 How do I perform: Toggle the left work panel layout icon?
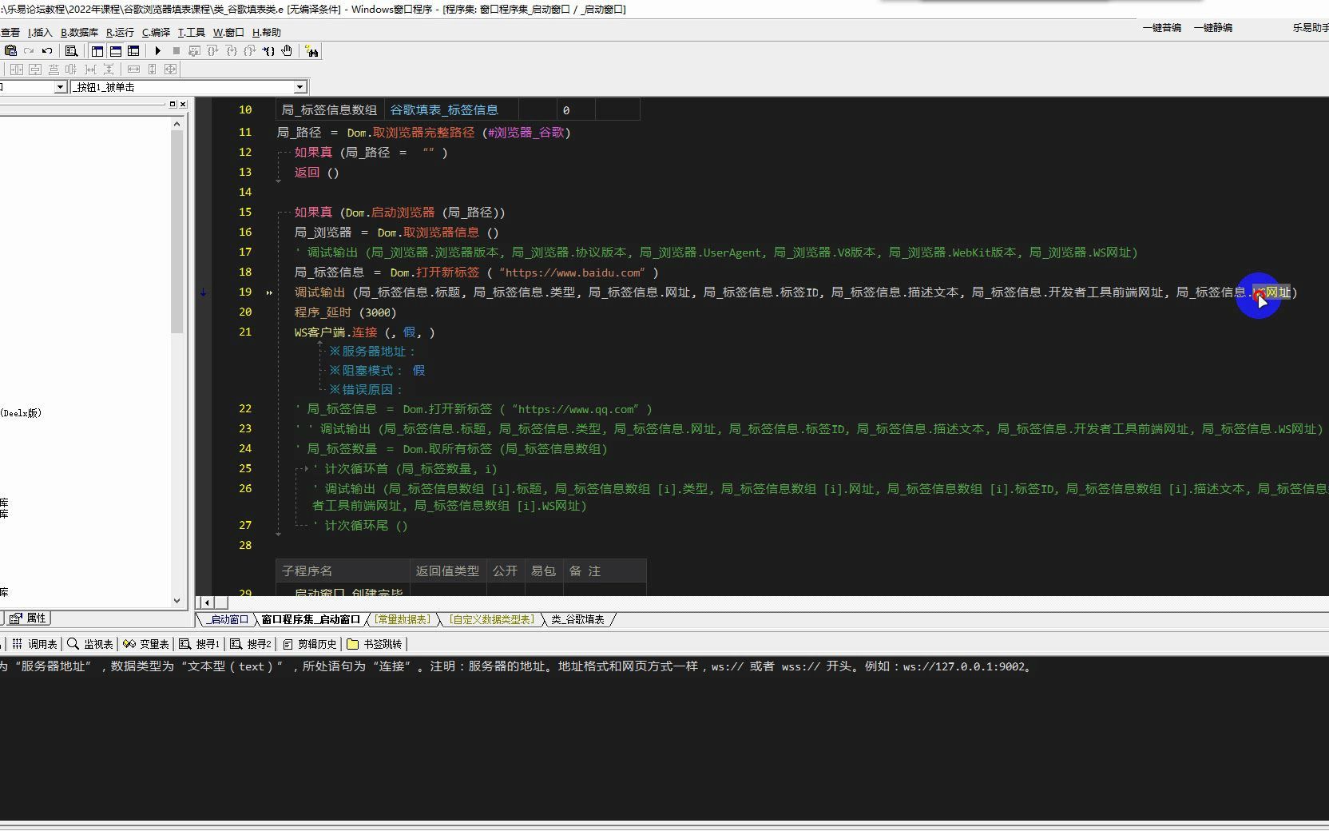click(97, 50)
